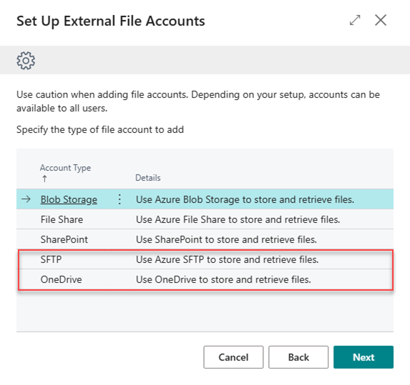Continue with the Next button
The image size is (410, 385).
[x=363, y=357]
